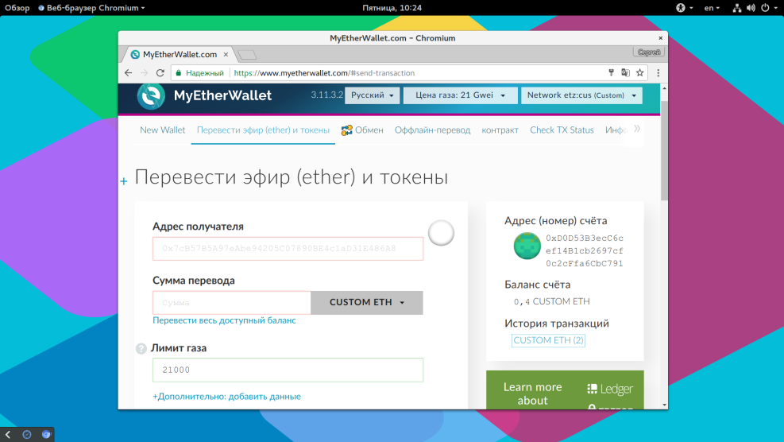Open clock menu Пятница, 10:24

(x=392, y=8)
